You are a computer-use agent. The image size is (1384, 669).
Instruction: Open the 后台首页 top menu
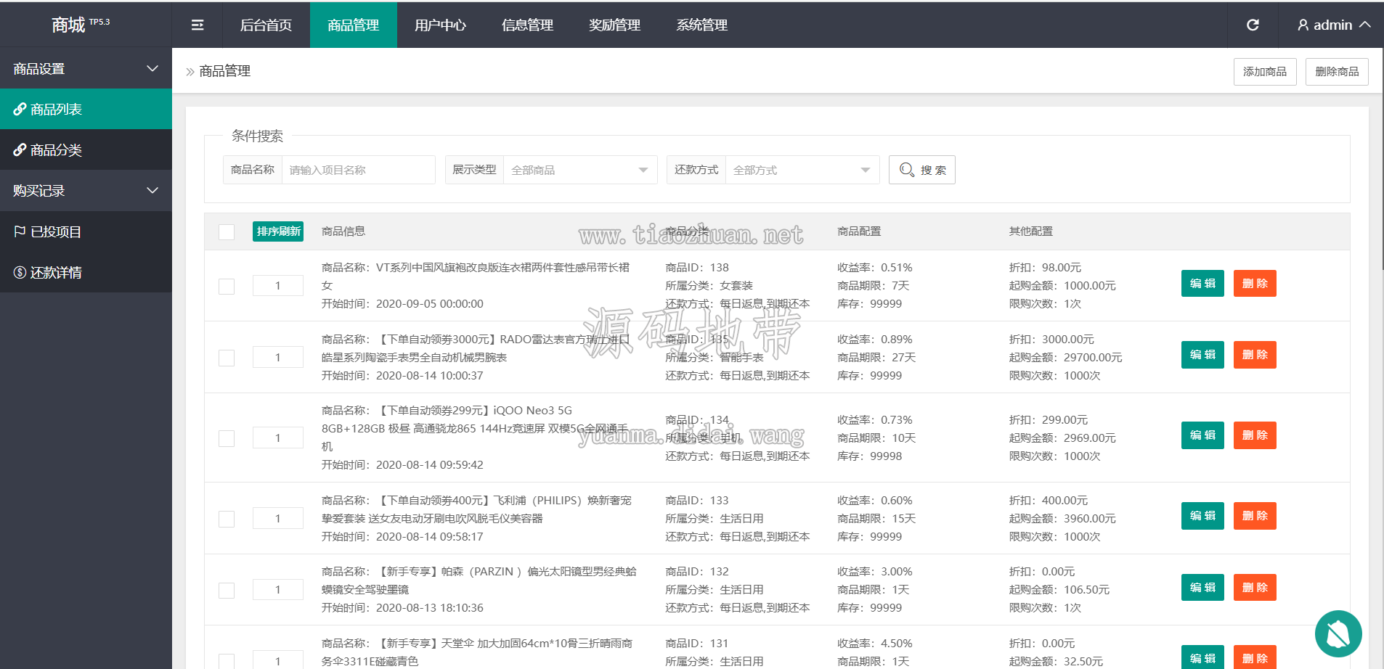(x=266, y=25)
